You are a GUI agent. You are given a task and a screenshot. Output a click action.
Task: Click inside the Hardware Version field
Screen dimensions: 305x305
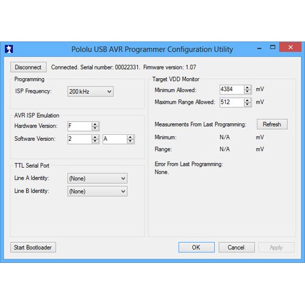(x=79, y=126)
